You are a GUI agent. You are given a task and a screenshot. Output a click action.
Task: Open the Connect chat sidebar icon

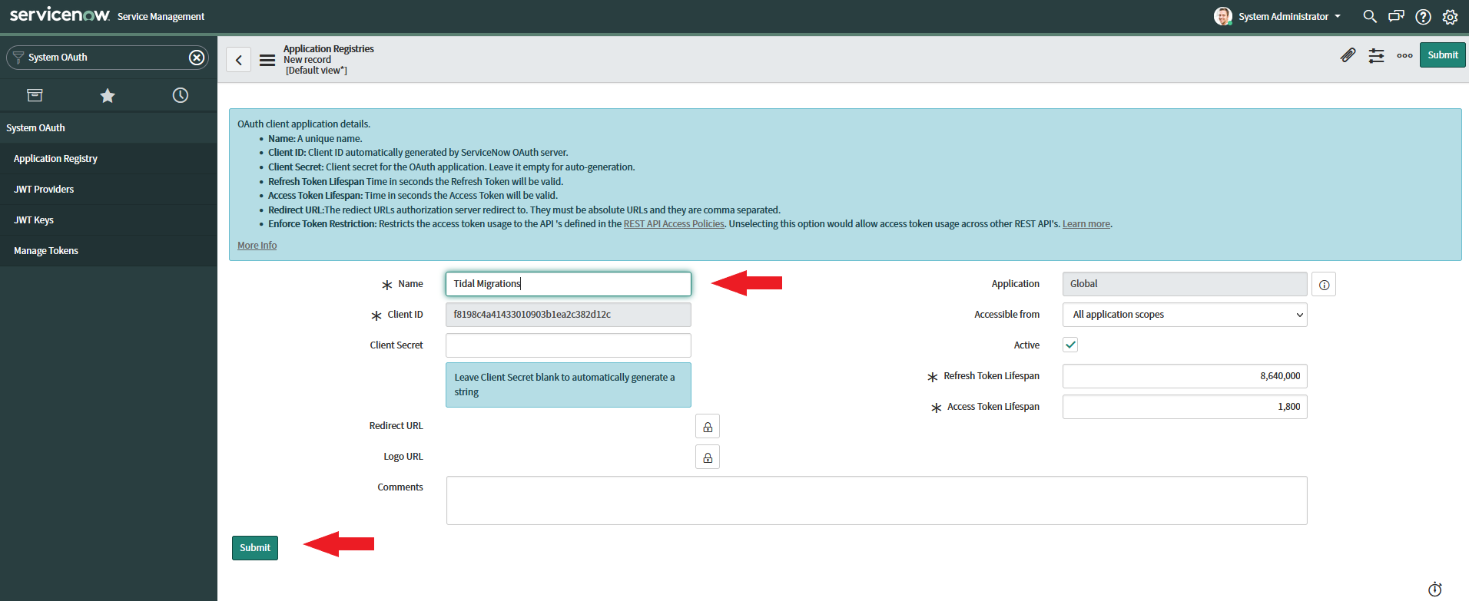pyautogui.click(x=1396, y=16)
